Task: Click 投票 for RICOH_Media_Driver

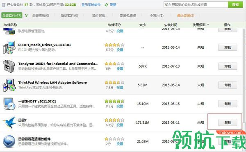Action: click(120, 50)
